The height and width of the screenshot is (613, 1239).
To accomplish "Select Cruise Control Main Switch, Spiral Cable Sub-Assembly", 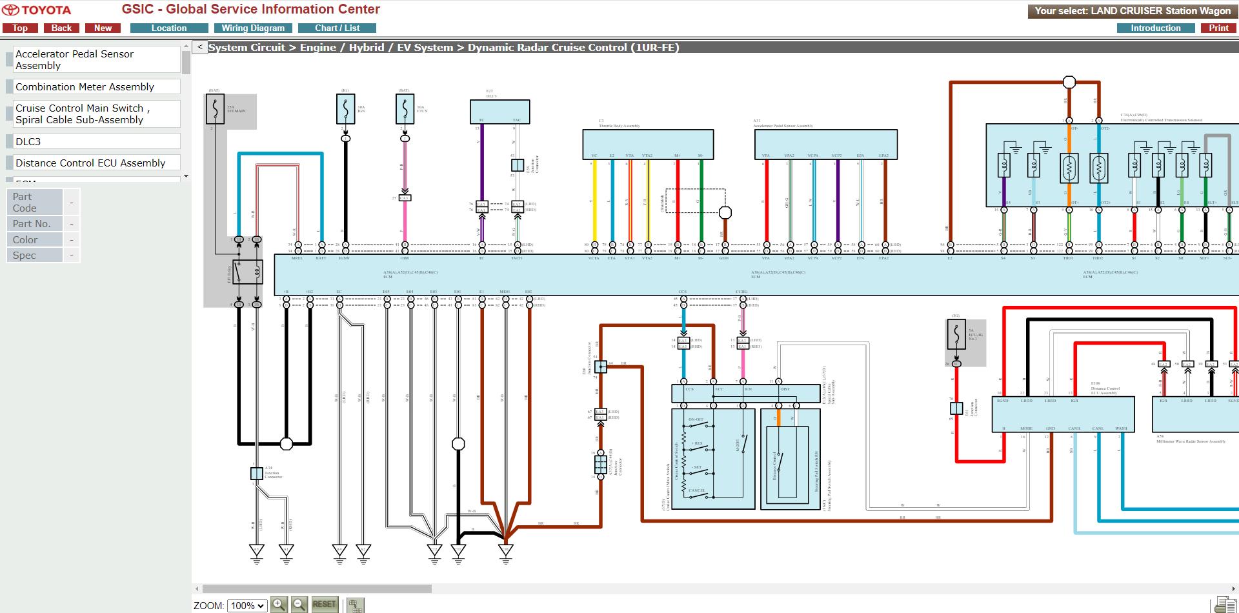I will coord(97,114).
